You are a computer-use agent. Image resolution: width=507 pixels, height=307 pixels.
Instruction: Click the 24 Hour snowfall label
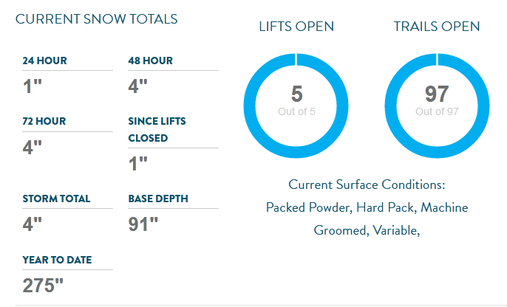[x=44, y=61]
